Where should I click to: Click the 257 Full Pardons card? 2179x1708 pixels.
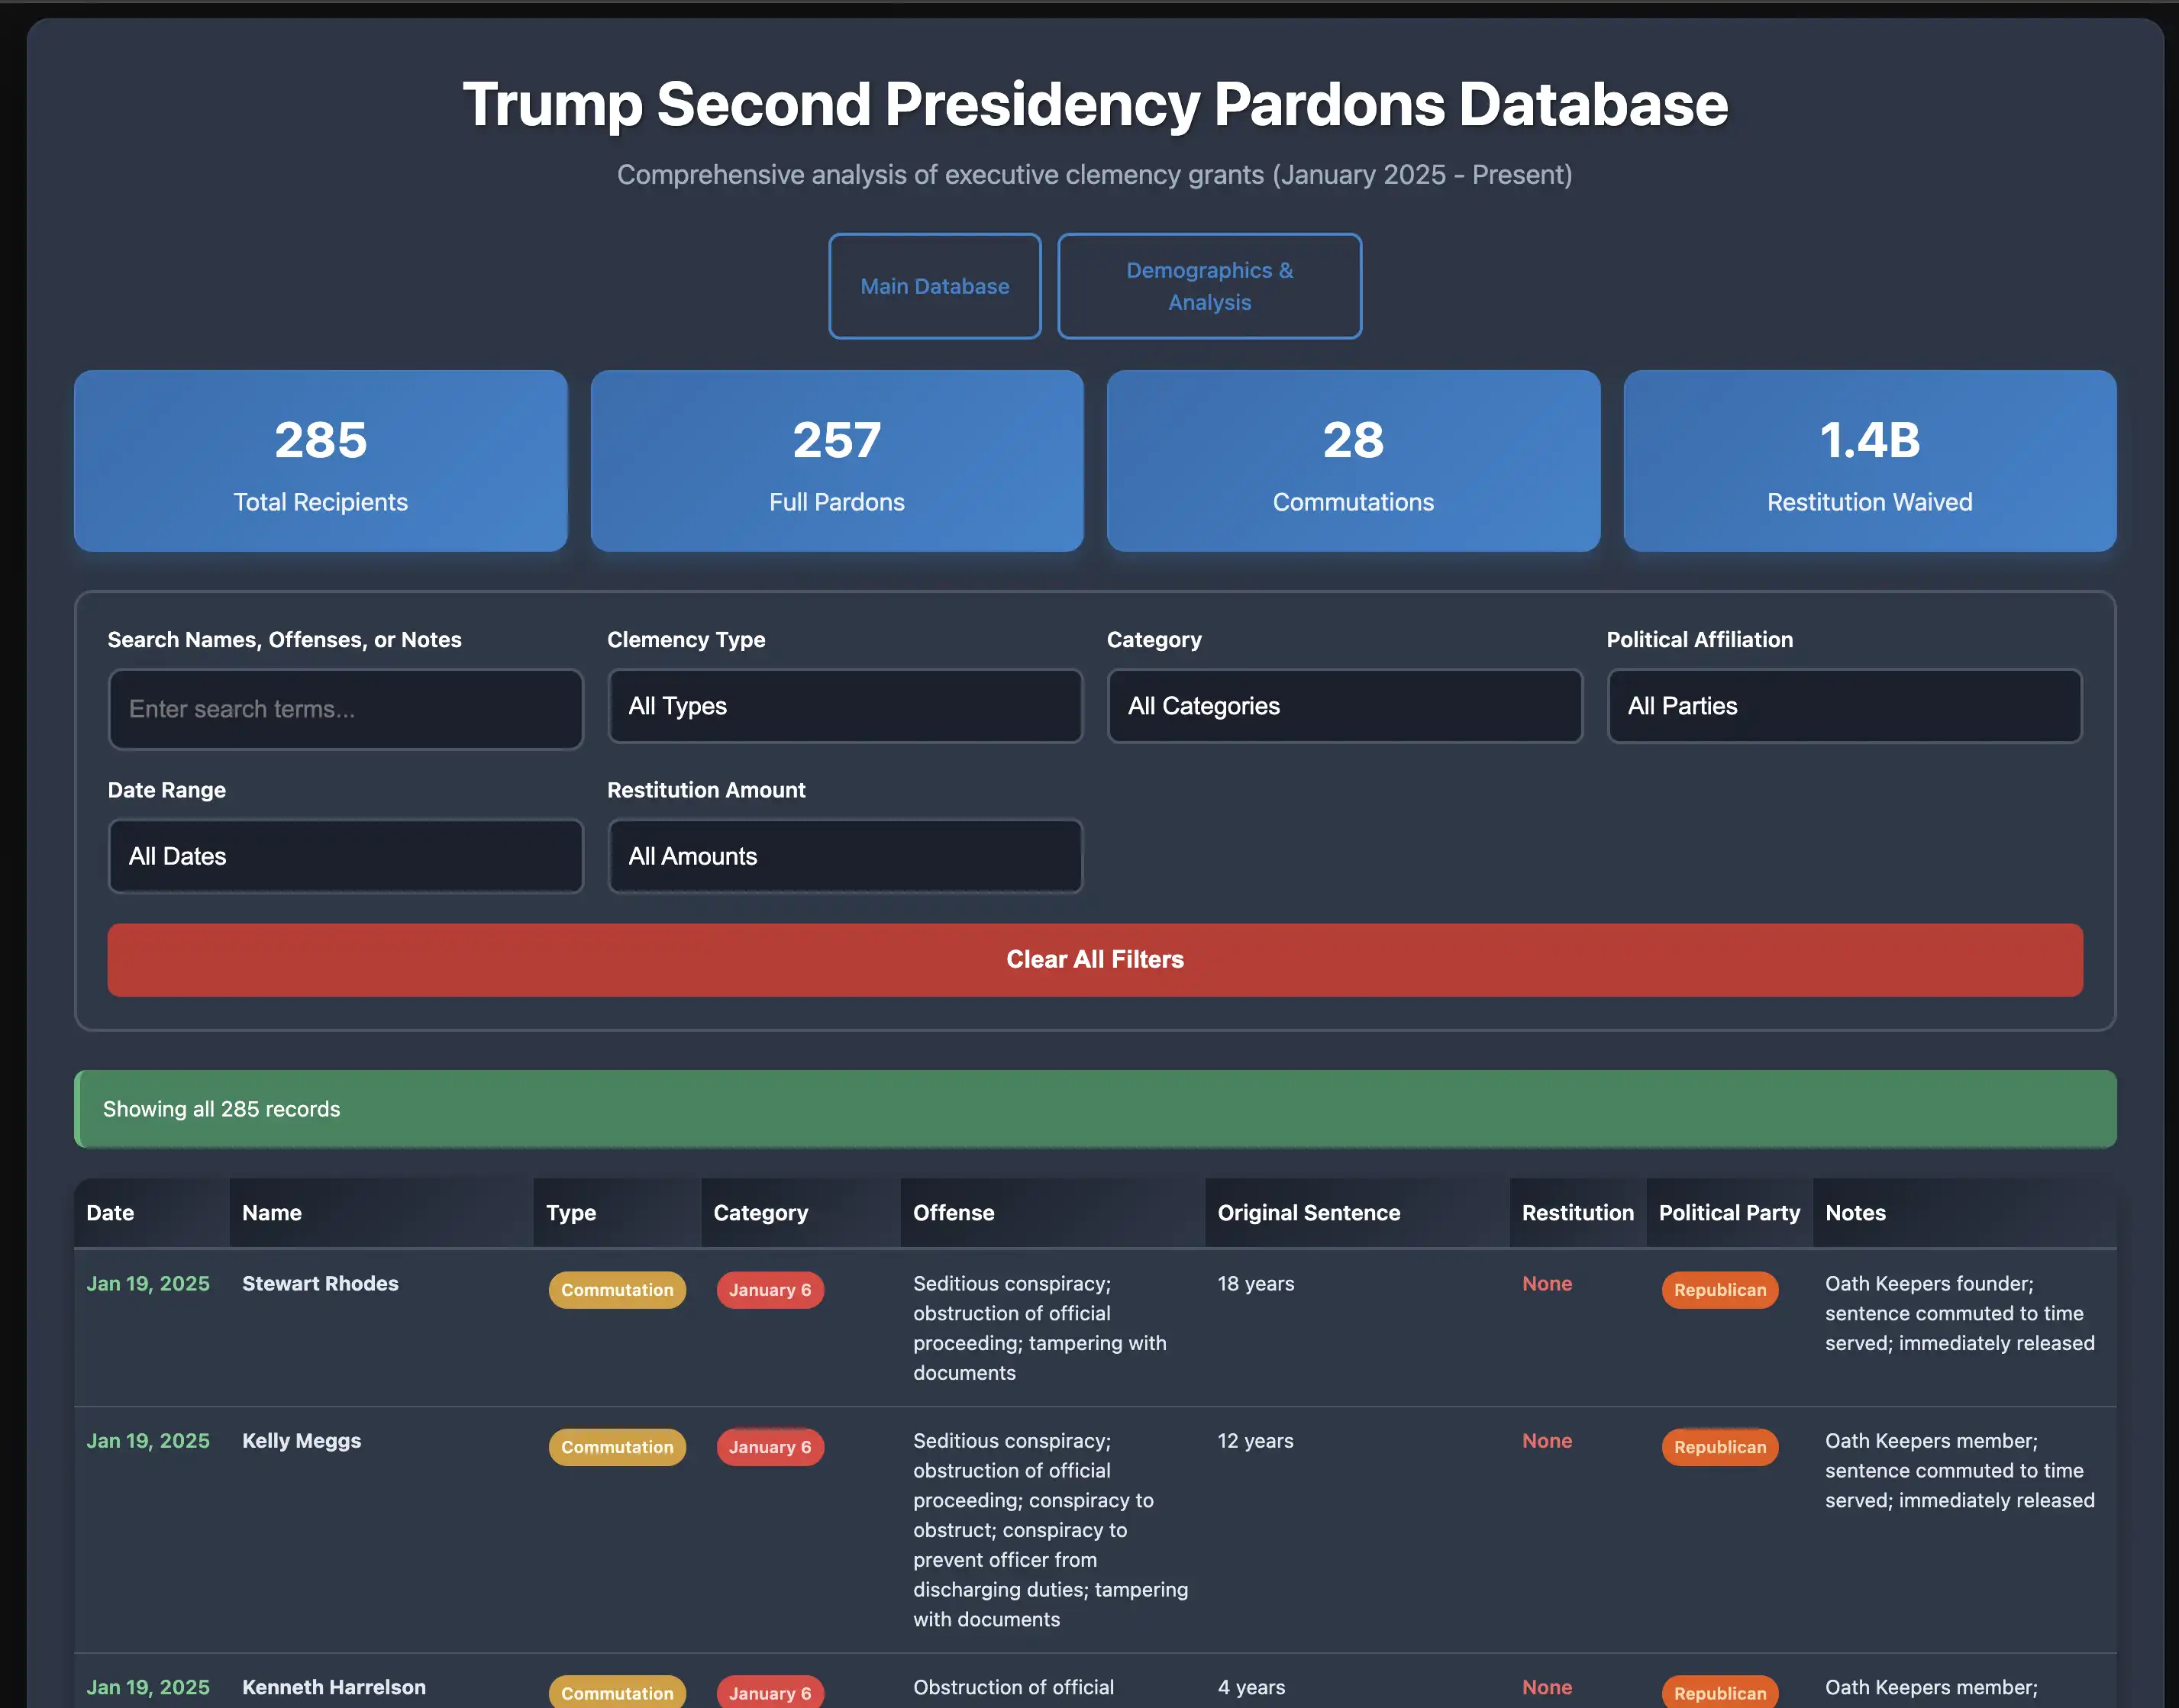point(836,461)
